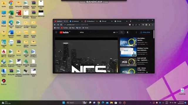Open the Janji - Heroes Tonight video
The width and height of the screenshot is (188, 105).
click(128, 70)
